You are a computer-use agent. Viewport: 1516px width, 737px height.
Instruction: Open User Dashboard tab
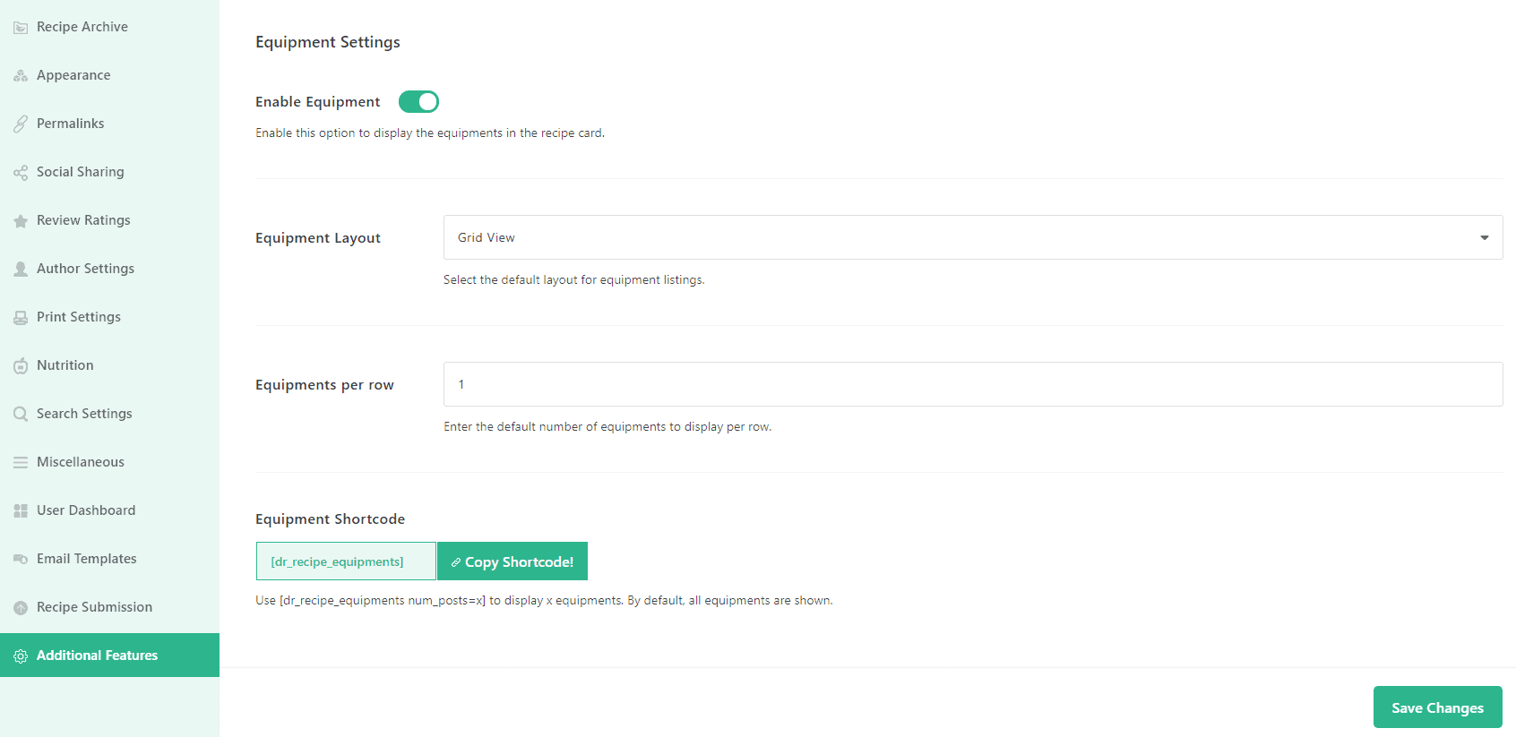109,510
